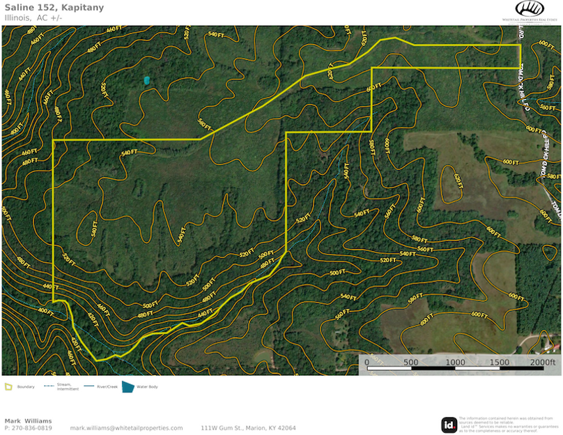Click the Whitetail Properties antler logo

click(530, 8)
